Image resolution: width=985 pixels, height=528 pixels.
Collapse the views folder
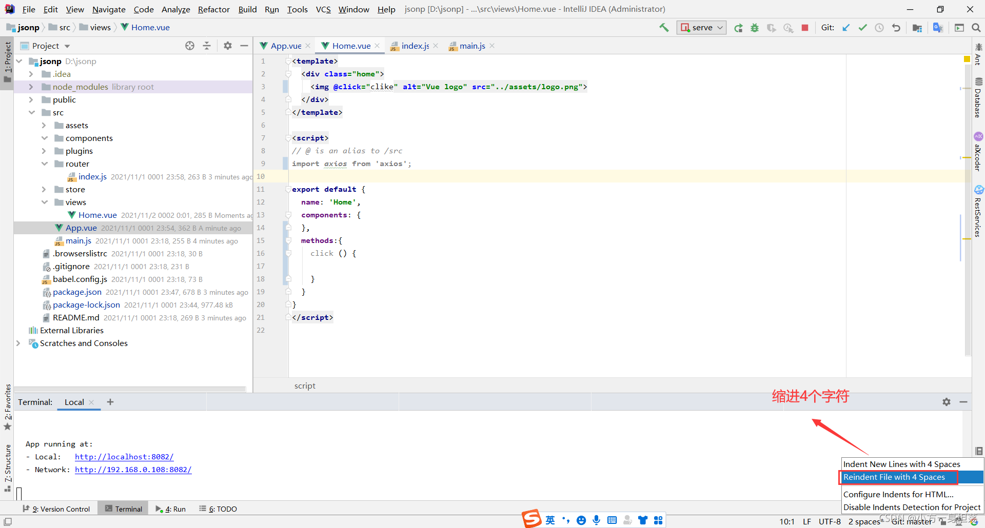(x=44, y=202)
